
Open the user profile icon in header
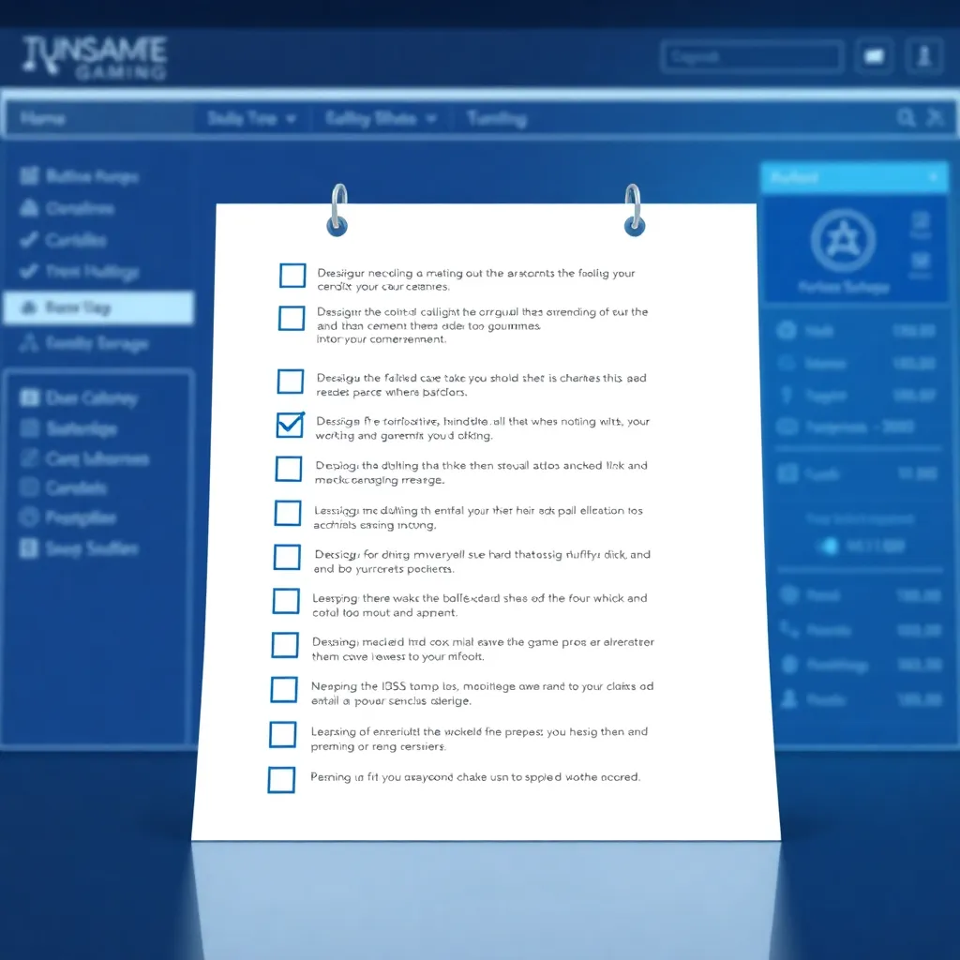(923, 56)
